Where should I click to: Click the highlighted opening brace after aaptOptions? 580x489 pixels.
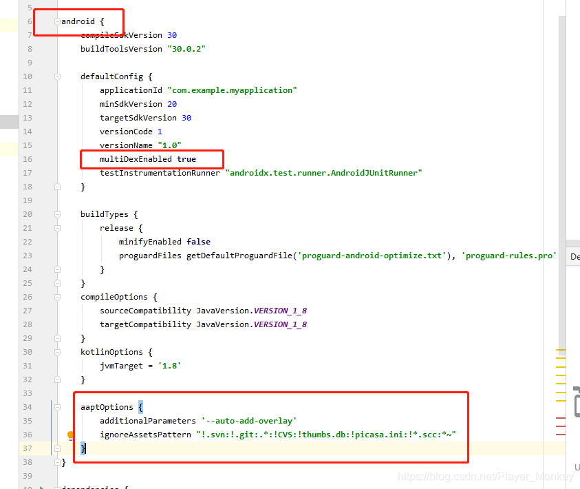click(x=140, y=407)
